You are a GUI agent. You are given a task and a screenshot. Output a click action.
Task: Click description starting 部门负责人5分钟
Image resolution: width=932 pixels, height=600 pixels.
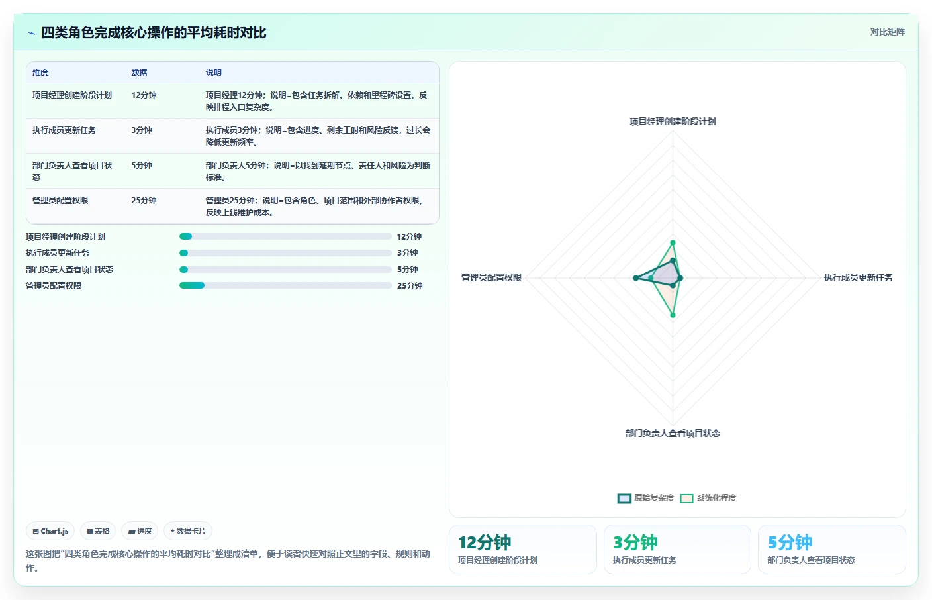coord(318,171)
